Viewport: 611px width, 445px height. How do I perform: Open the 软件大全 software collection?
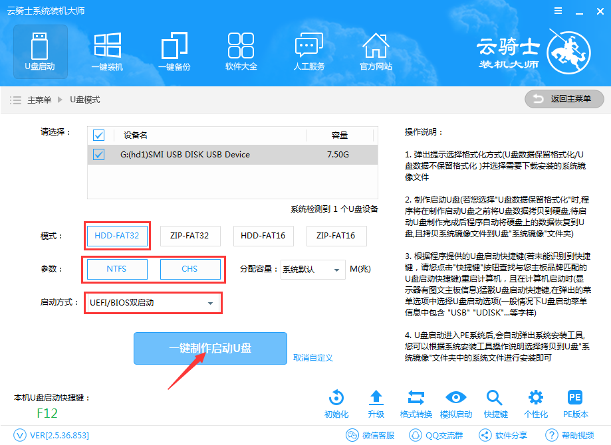[241, 51]
